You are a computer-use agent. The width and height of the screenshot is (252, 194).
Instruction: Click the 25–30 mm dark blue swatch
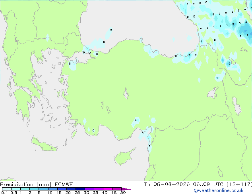coord(80,189)
